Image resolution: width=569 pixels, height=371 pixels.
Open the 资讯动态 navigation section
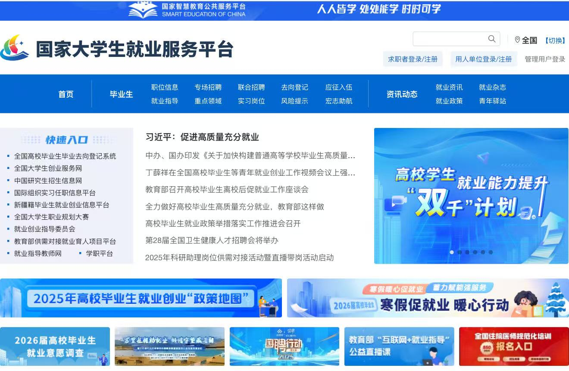click(402, 94)
